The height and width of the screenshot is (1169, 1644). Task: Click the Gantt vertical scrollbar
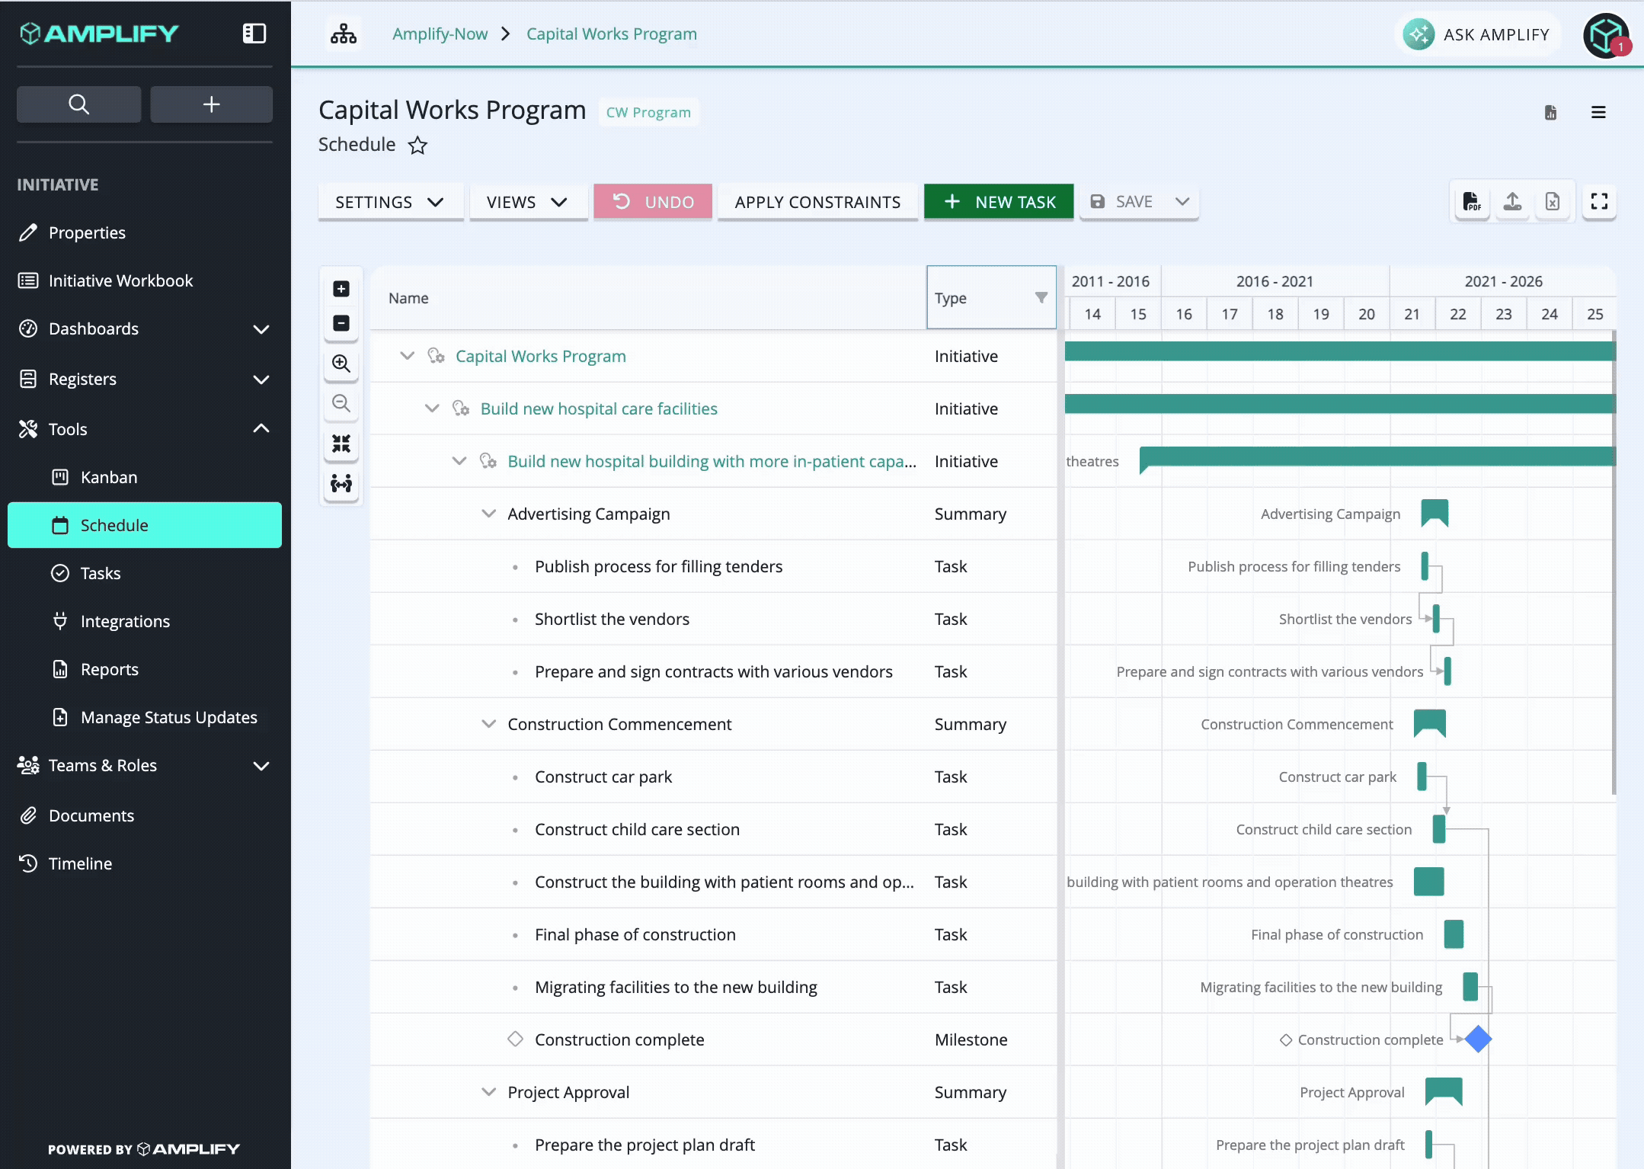[x=1614, y=564]
